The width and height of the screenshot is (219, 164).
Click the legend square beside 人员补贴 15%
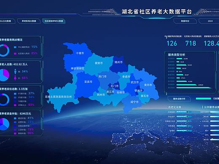click(15, 130)
